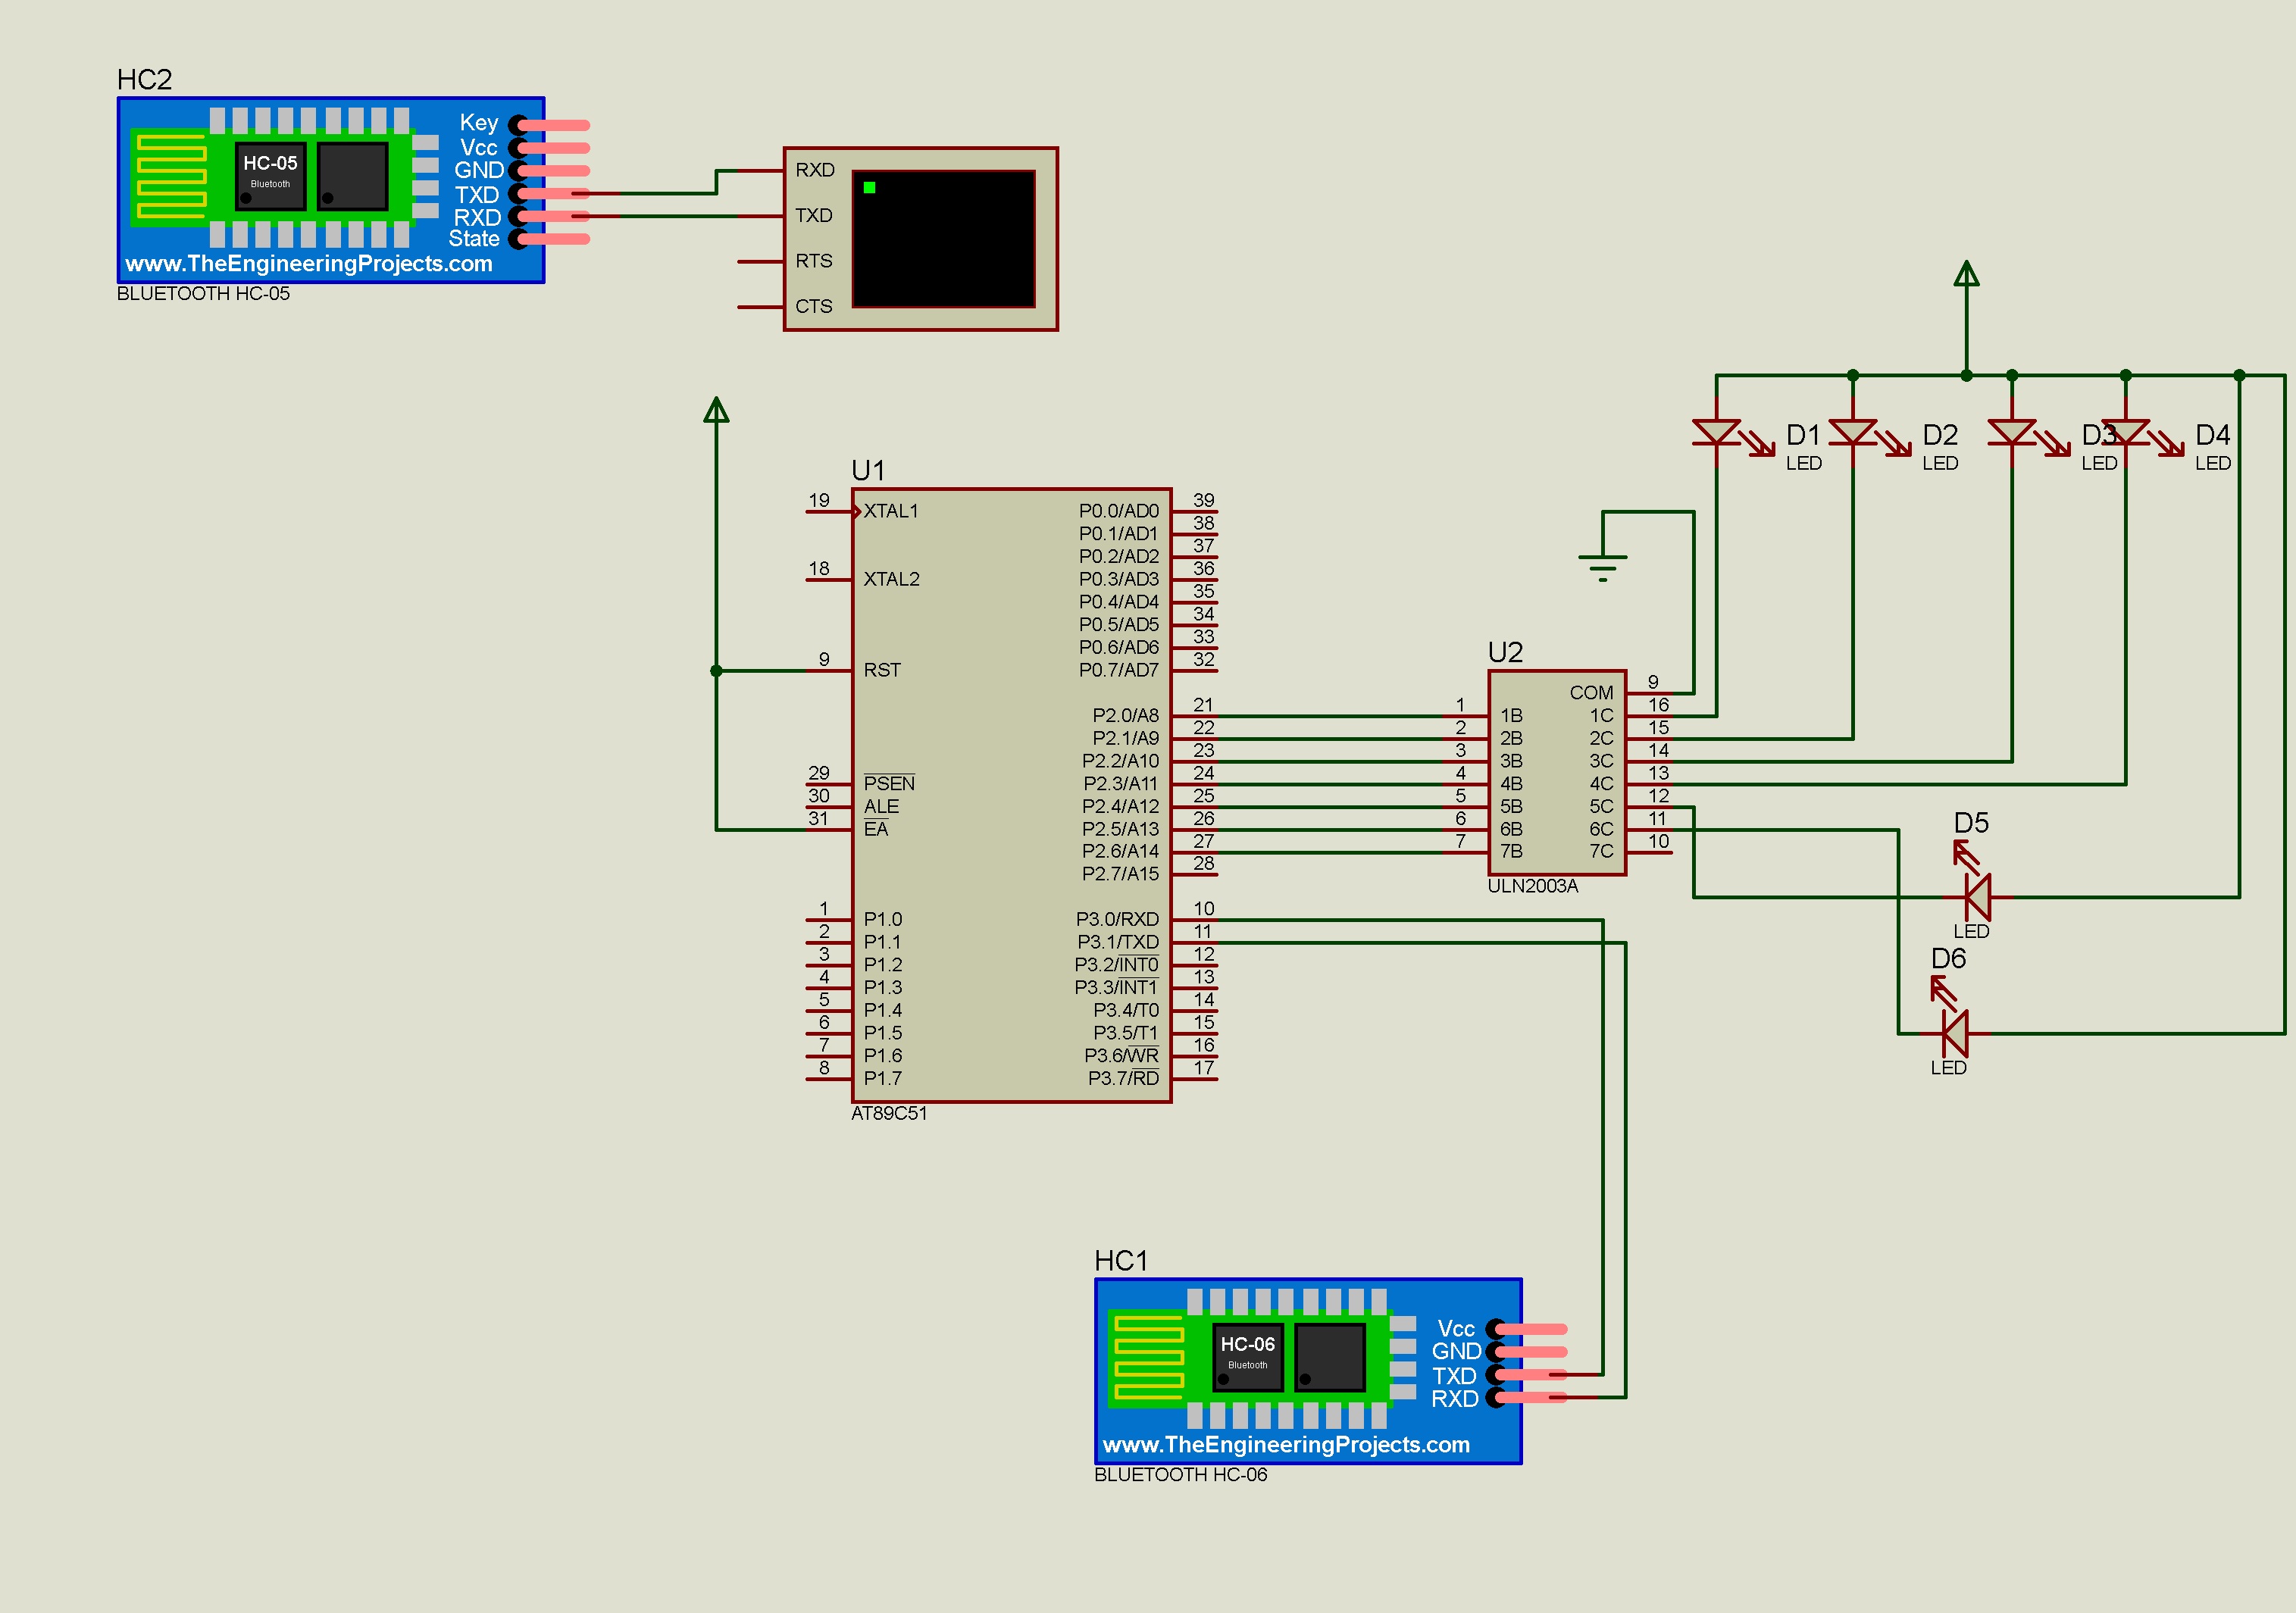The height and width of the screenshot is (1613, 2296).
Task: Click the ULN2003A part name text
Action: pos(1532,886)
